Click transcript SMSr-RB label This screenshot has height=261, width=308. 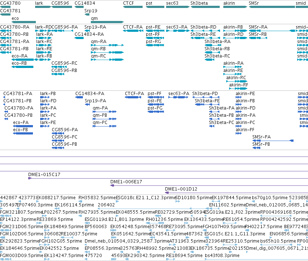pyautogui.click(x=258, y=34)
